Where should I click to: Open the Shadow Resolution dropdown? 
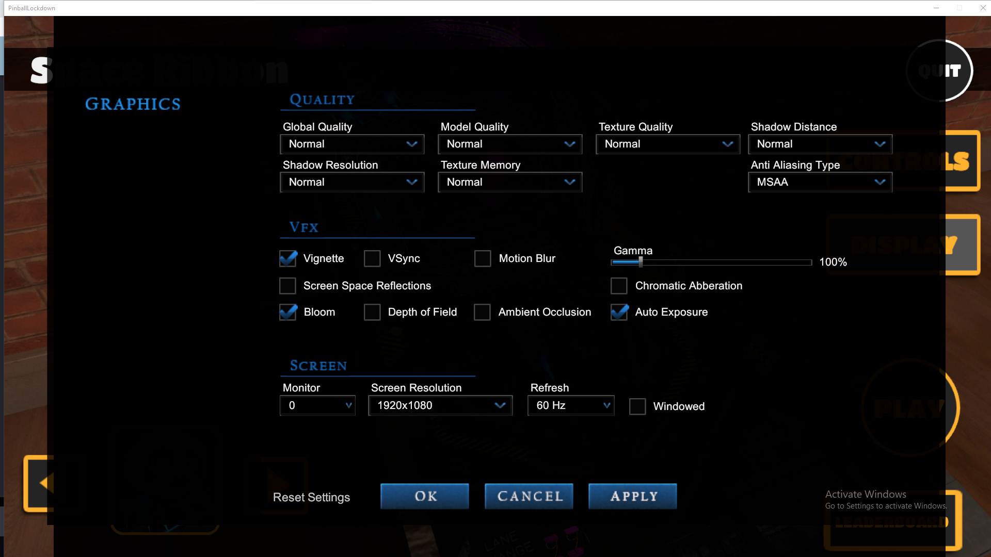352,182
